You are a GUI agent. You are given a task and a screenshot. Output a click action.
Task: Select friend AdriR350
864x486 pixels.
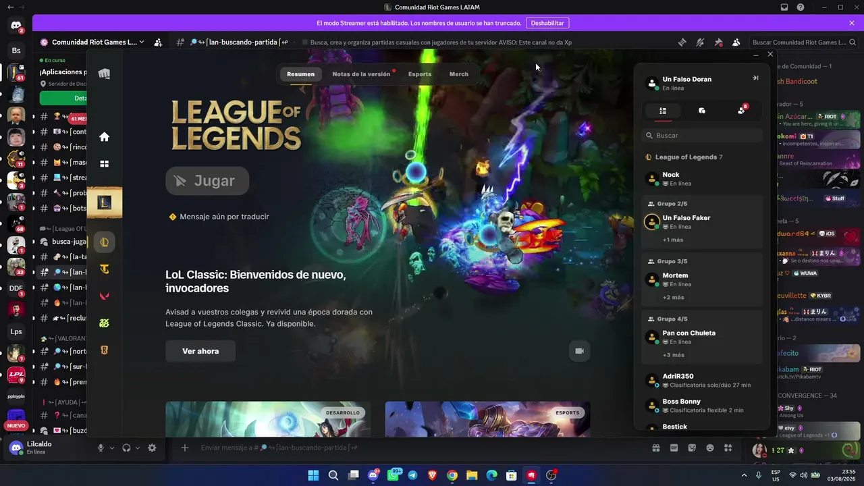pyautogui.click(x=702, y=380)
